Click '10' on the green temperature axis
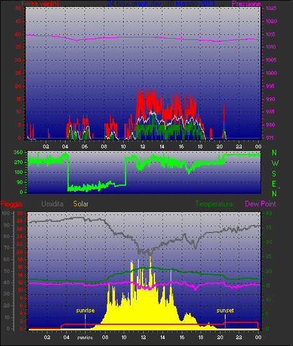The image size is (293, 346). coord(268,300)
